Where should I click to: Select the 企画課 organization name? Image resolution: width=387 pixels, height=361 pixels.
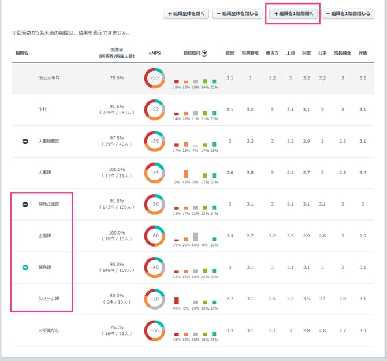click(44, 236)
